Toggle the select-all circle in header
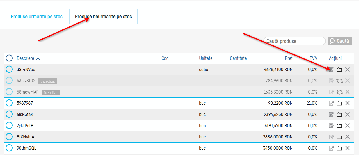This screenshot has height=155, width=359. coord(9,58)
